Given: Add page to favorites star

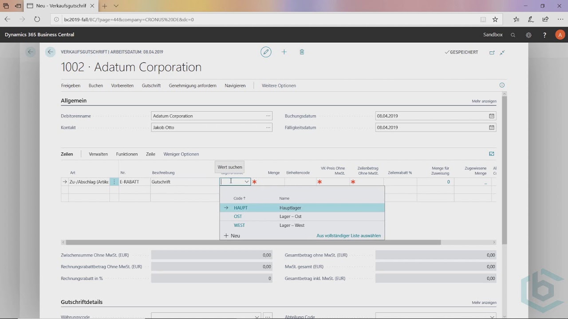Looking at the screenshot, I should click(x=495, y=19).
